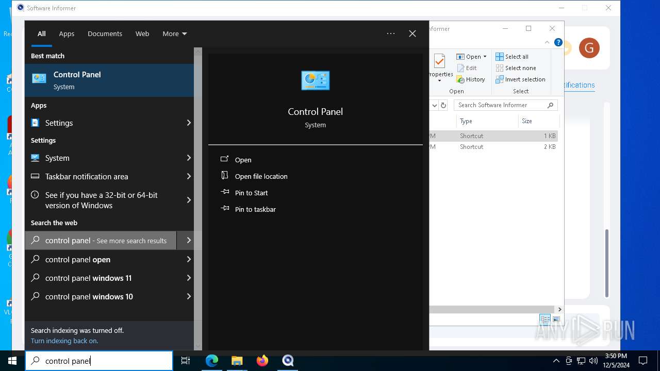Switch Explorer to details view
The height and width of the screenshot is (371, 660).
click(x=545, y=319)
